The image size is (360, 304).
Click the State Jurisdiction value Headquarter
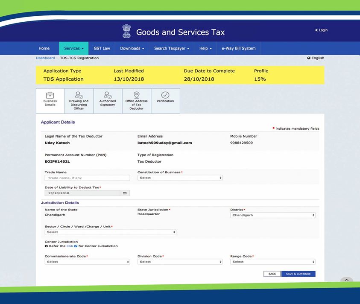[x=149, y=214]
